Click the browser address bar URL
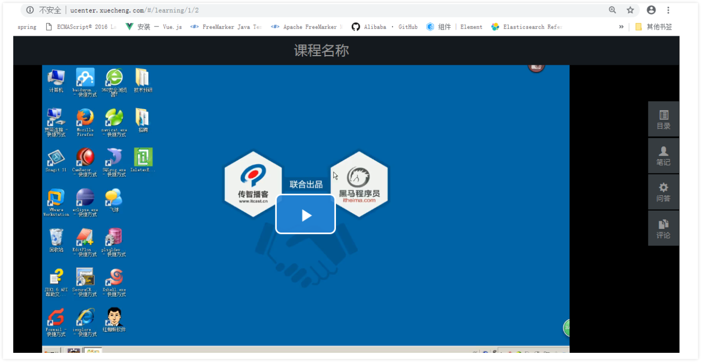Image resolution: width=701 pixels, height=362 pixels. coord(135,10)
